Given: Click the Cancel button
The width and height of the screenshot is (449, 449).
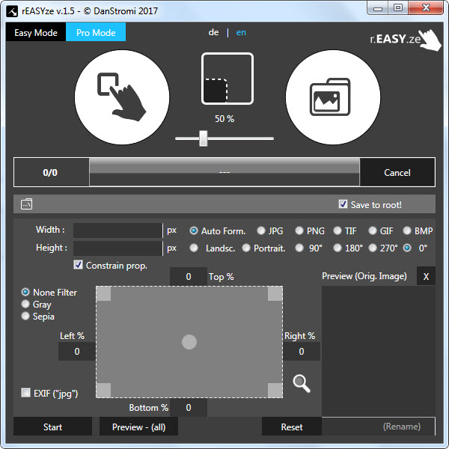Looking at the screenshot, I should coord(397,172).
